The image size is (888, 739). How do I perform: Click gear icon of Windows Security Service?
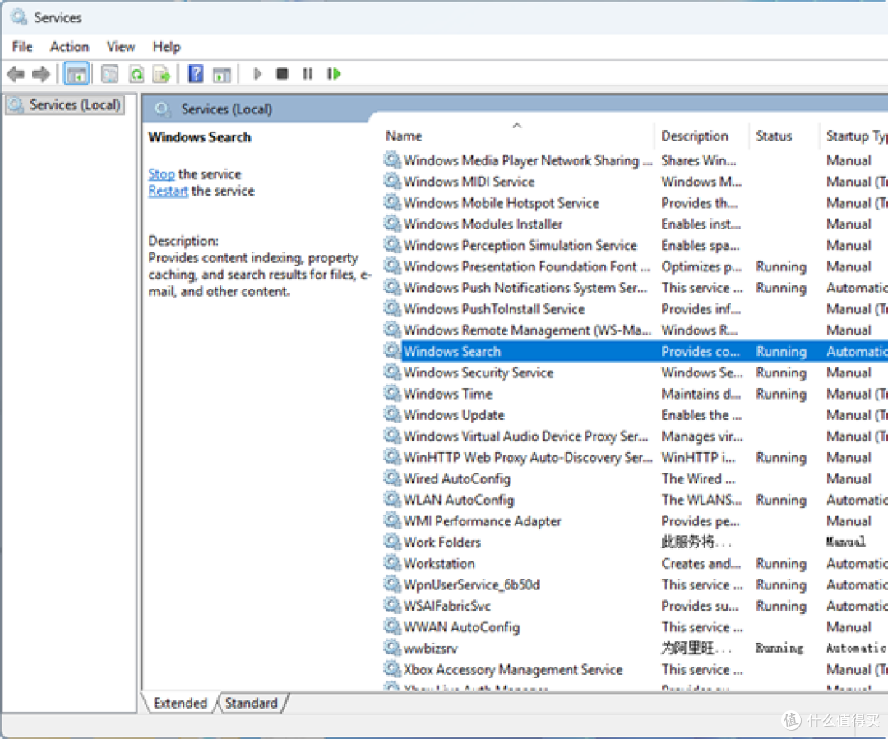392,372
